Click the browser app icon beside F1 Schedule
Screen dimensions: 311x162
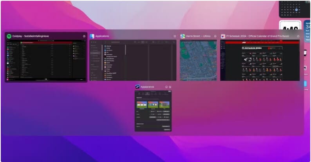223,36
